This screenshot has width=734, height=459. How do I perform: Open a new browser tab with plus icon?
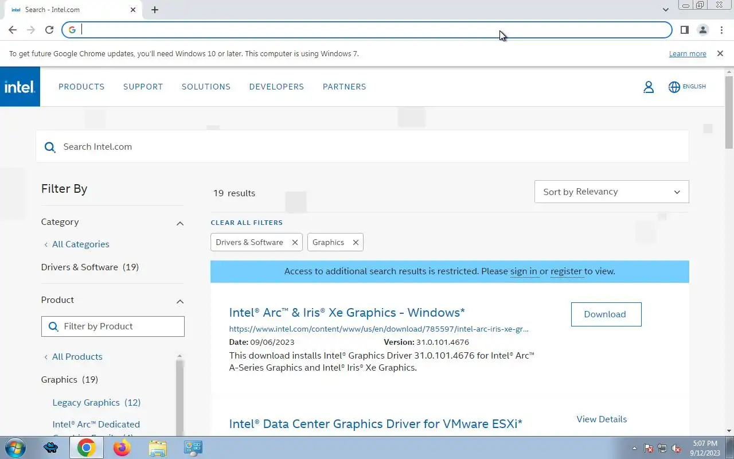(x=155, y=10)
